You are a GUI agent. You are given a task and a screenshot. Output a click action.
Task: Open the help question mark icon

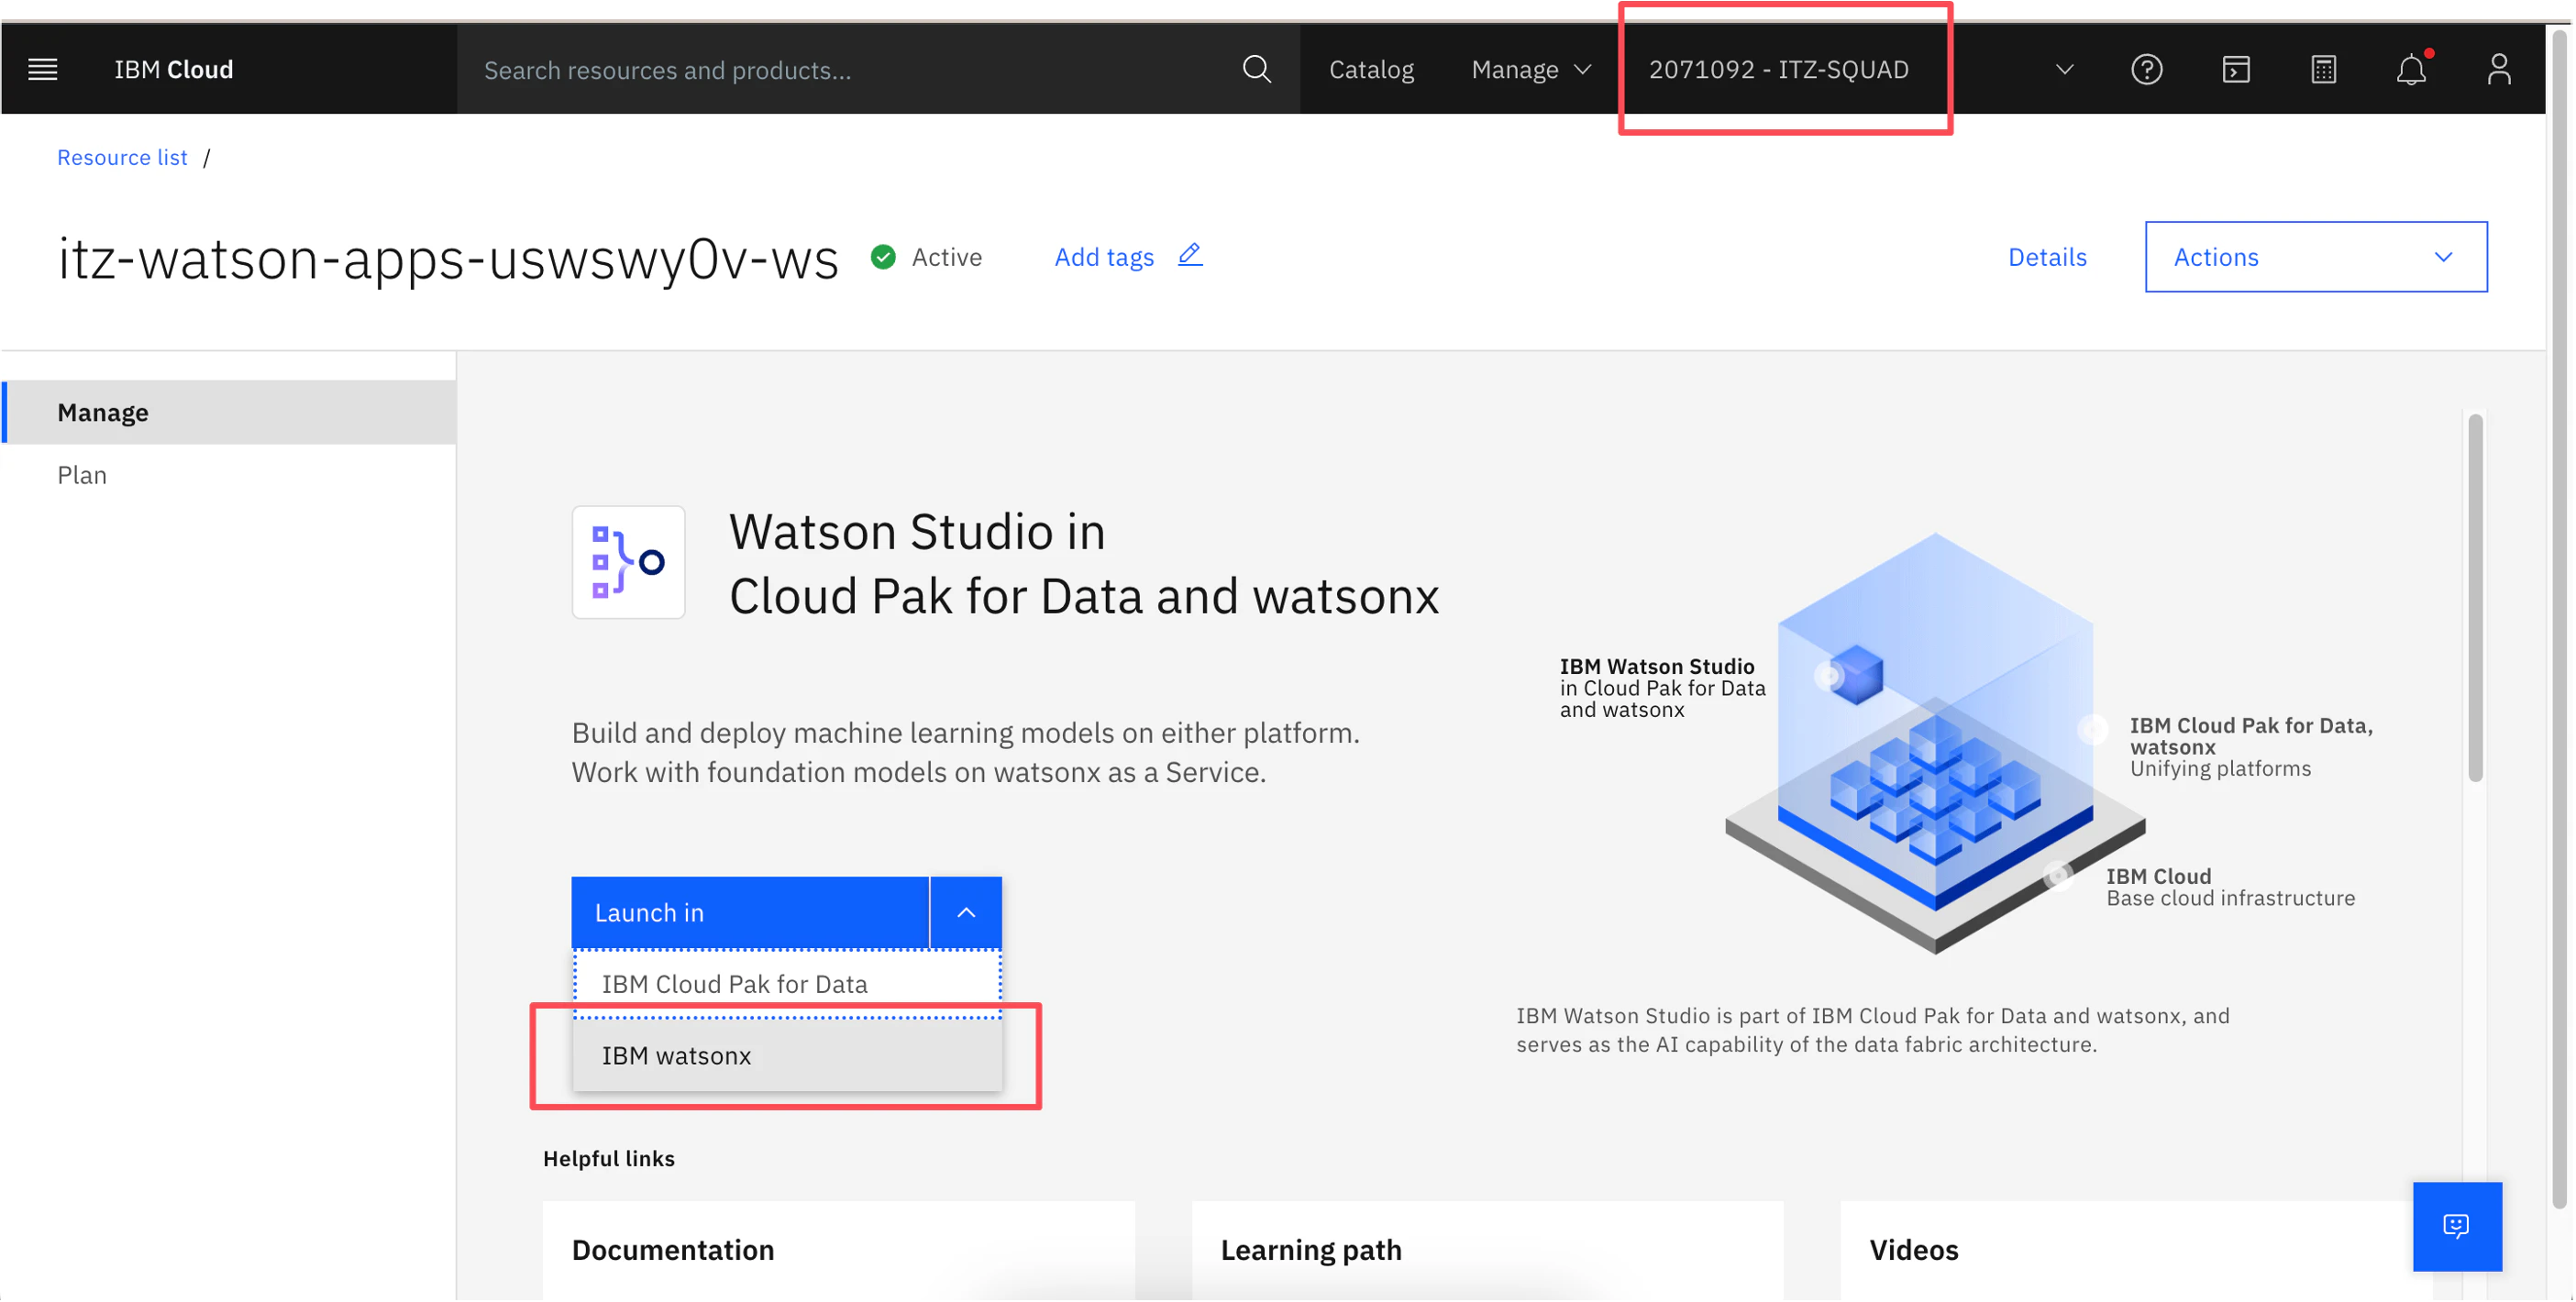2146,70
